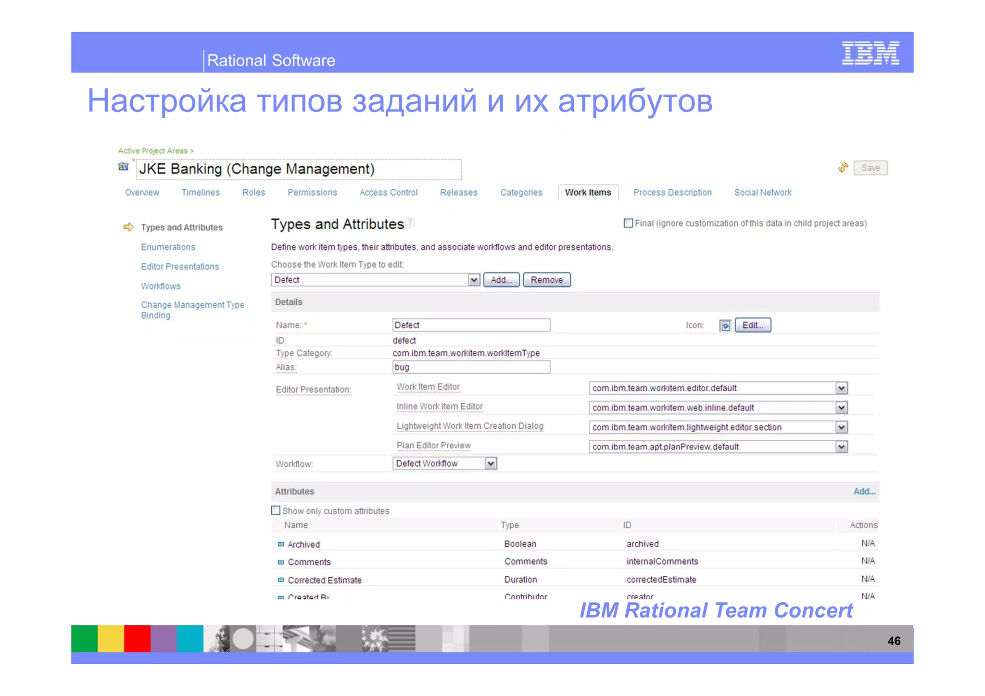Select the Work Items tab
This screenshot has height=696, width=985.
(x=588, y=192)
